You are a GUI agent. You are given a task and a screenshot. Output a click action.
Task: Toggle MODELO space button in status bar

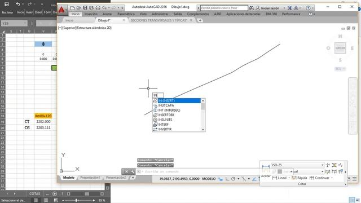(x=209, y=179)
